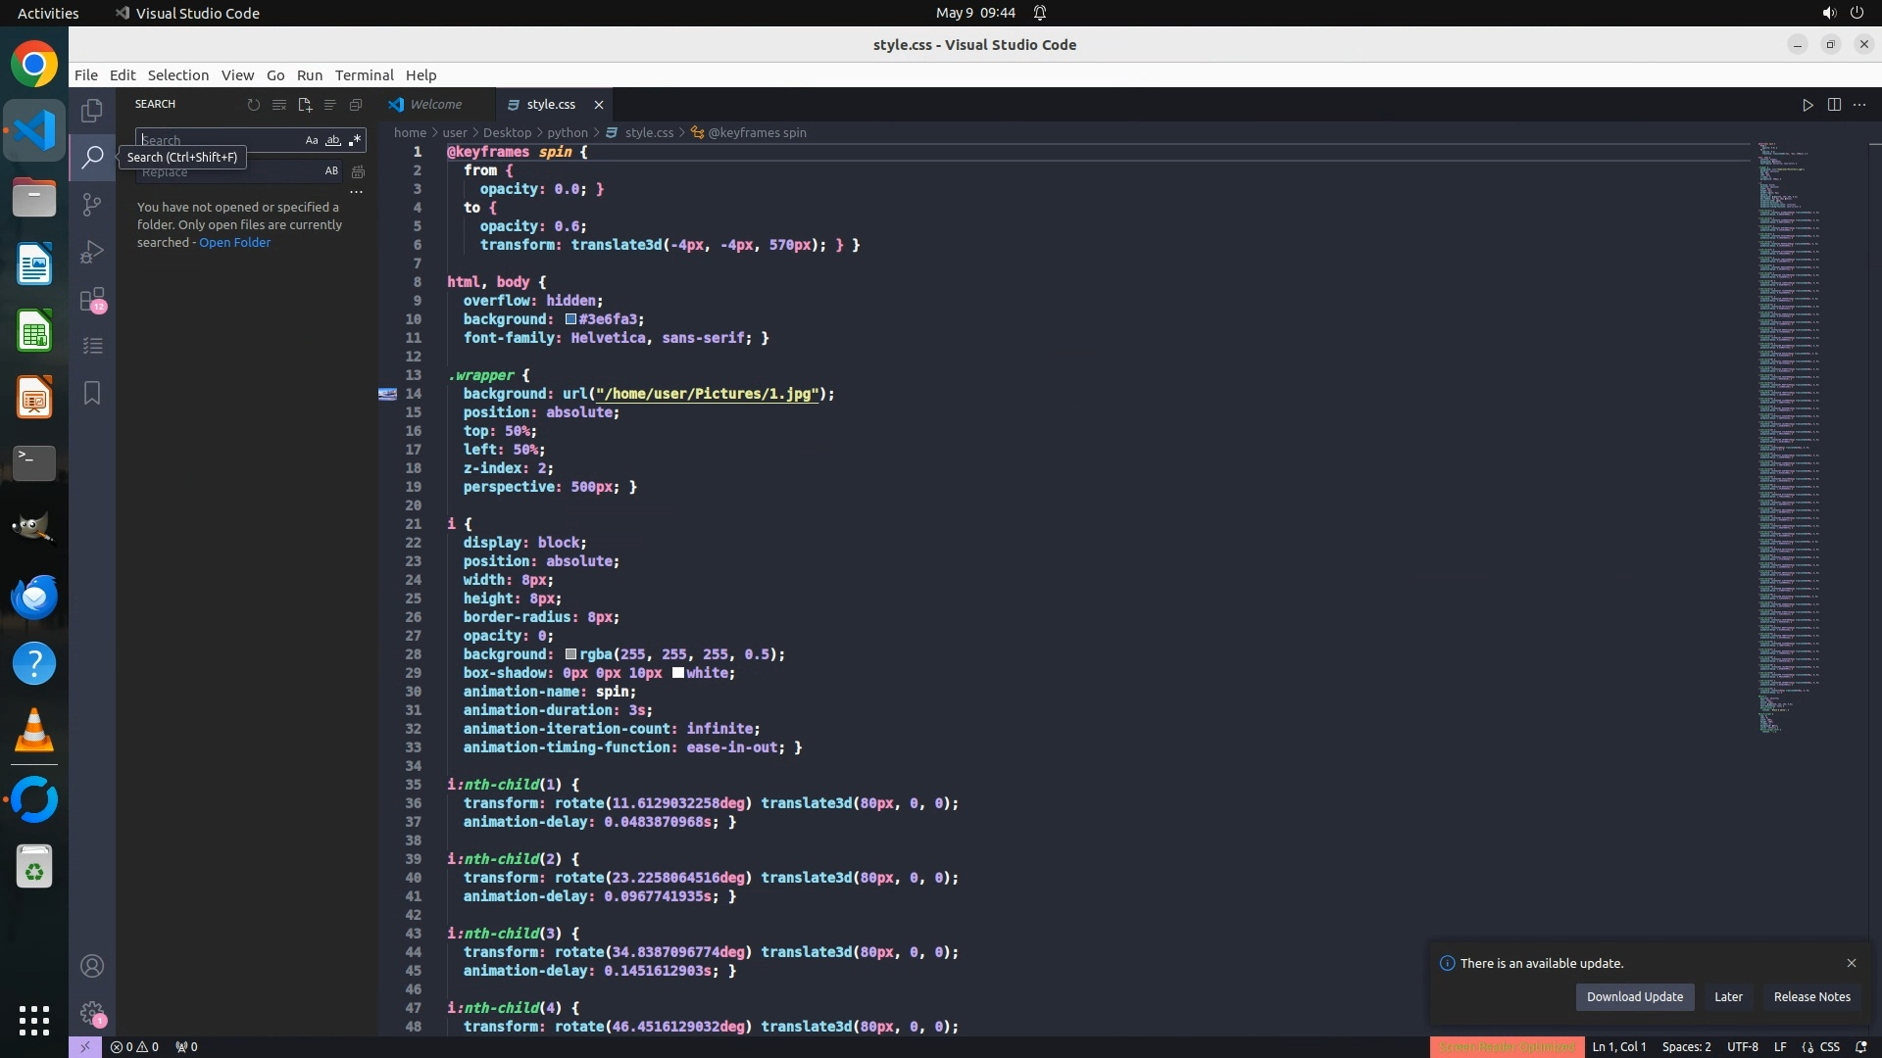Click Open New Search Editor icon

pyautogui.click(x=305, y=105)
